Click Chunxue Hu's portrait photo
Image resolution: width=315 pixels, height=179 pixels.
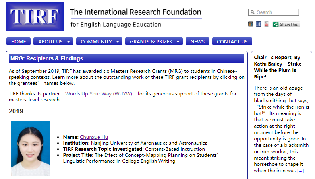(x=30, y=149)
